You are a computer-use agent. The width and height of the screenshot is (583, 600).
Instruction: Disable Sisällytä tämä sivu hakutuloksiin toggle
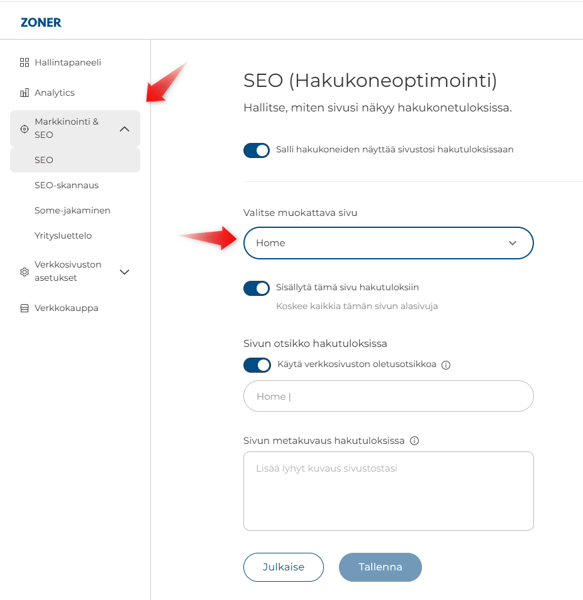257,288
